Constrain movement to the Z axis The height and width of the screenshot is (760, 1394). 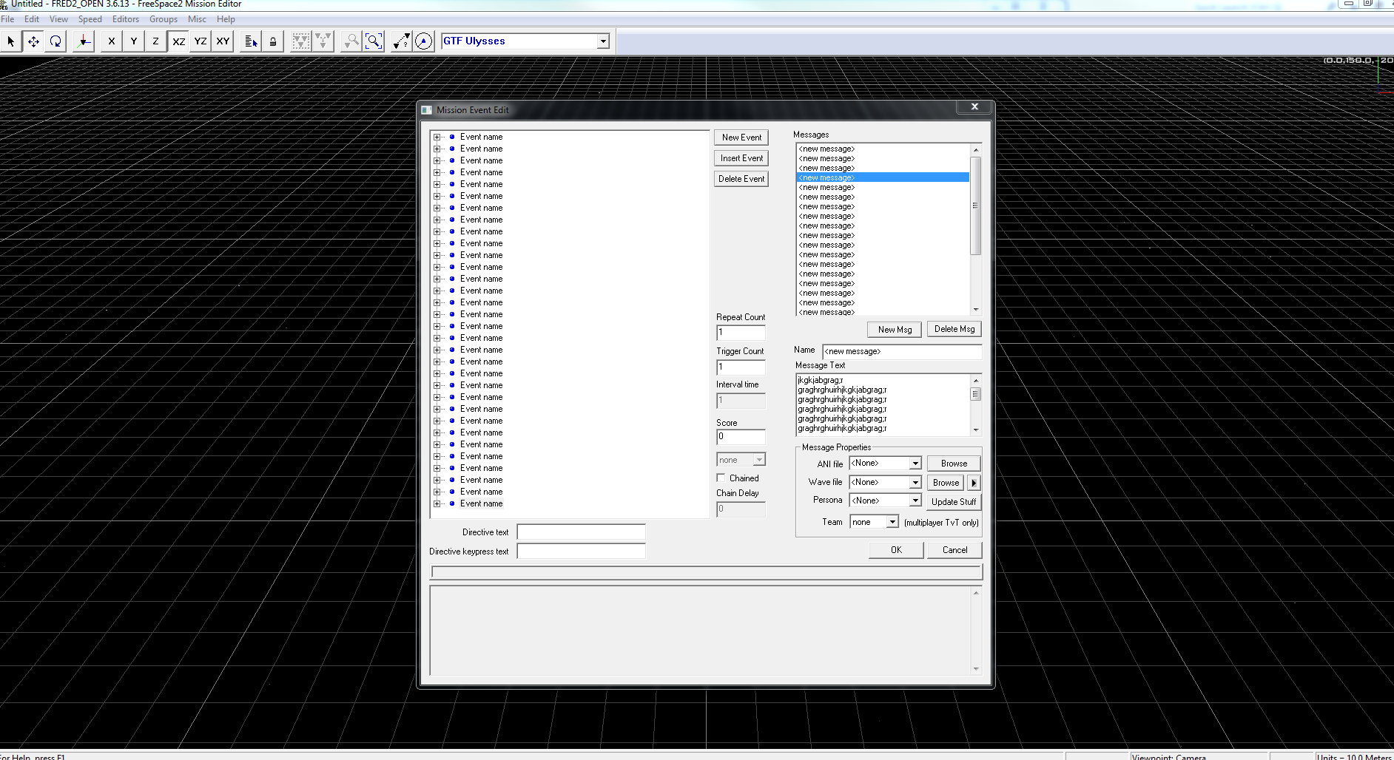(156, 41)
